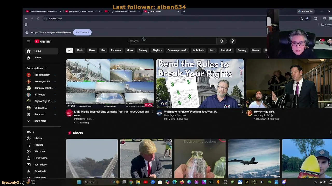The image size is (332, 186).
Task: Activate voice search microphone
Action: tap(233, 41)
